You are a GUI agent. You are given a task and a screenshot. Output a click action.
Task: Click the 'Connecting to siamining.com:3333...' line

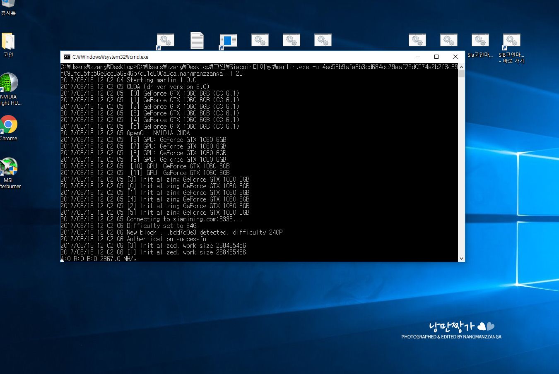[152, 219]
